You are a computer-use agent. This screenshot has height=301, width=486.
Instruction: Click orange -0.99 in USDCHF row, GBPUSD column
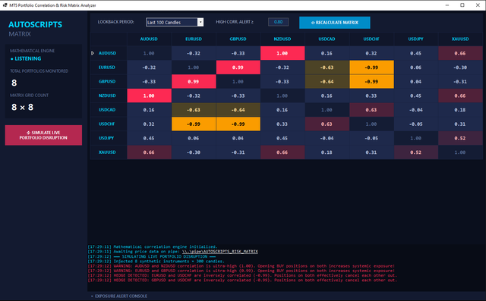(238, 124)
